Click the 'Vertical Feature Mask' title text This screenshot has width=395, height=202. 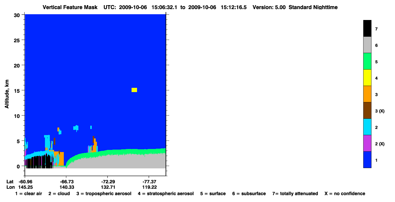pos(70,7)
